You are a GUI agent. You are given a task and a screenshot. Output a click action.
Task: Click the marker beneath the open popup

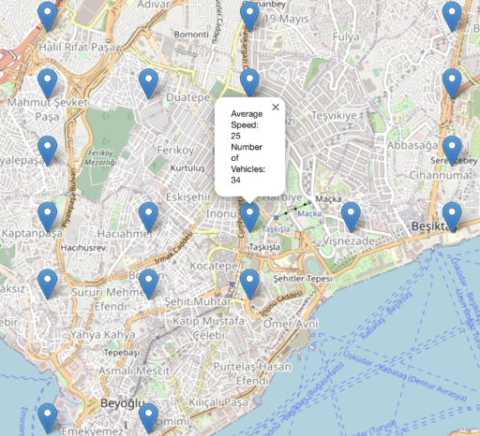tap(249, 217)
